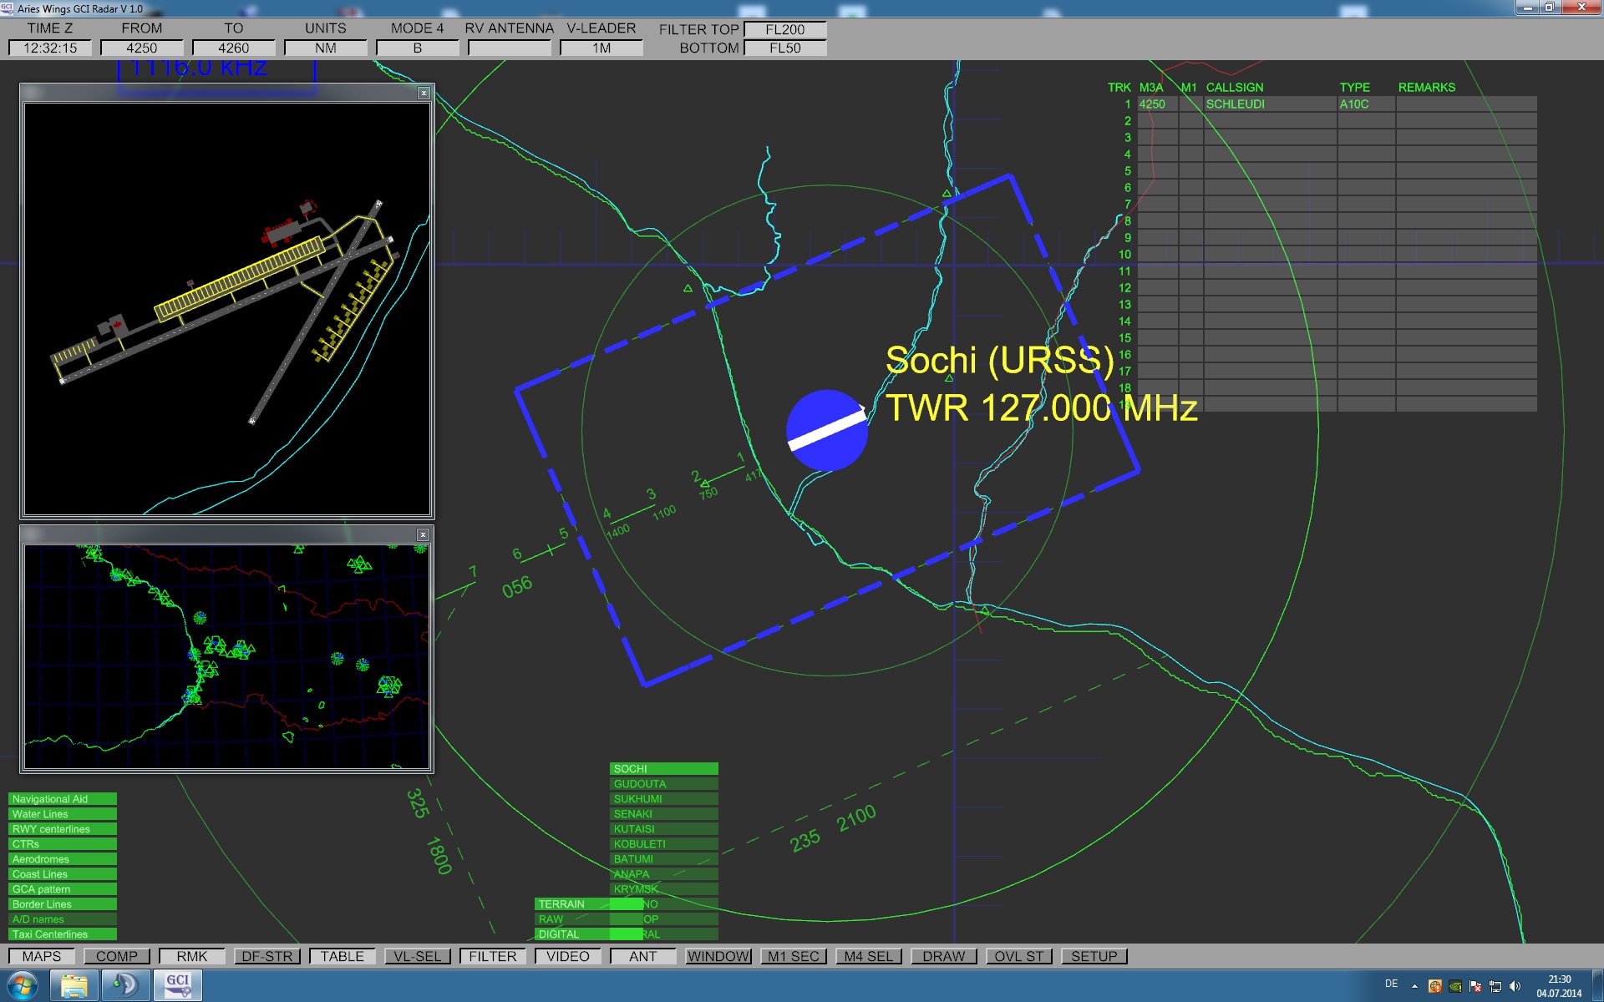This screenshot has height=1002, width=1604.
Task: Click the volume speaker tray icon
Action: pos(1515,986)
